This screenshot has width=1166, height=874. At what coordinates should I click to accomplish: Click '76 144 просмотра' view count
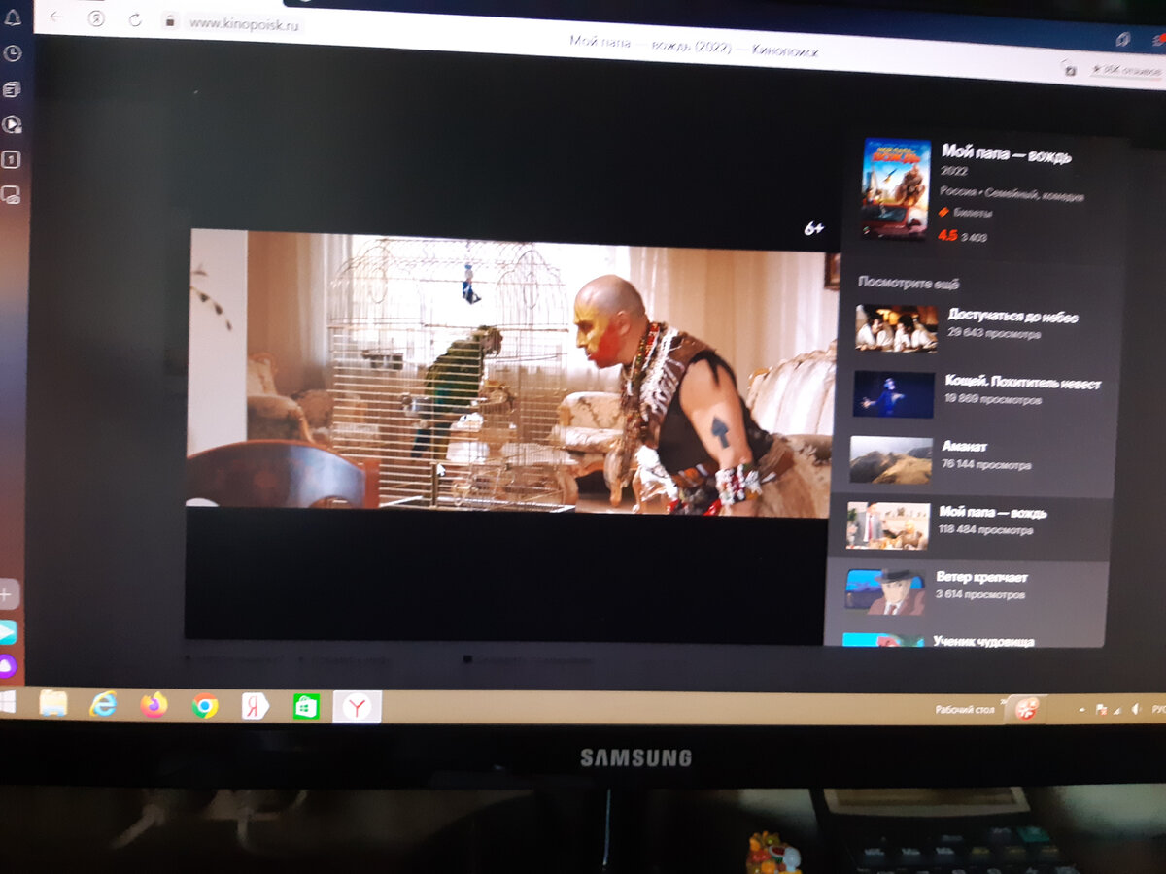pos(986,465)
